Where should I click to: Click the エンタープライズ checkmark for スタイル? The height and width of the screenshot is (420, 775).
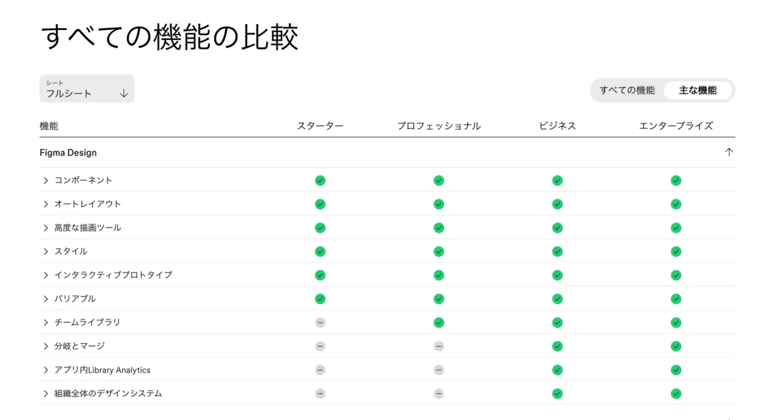tap(676, 251)
